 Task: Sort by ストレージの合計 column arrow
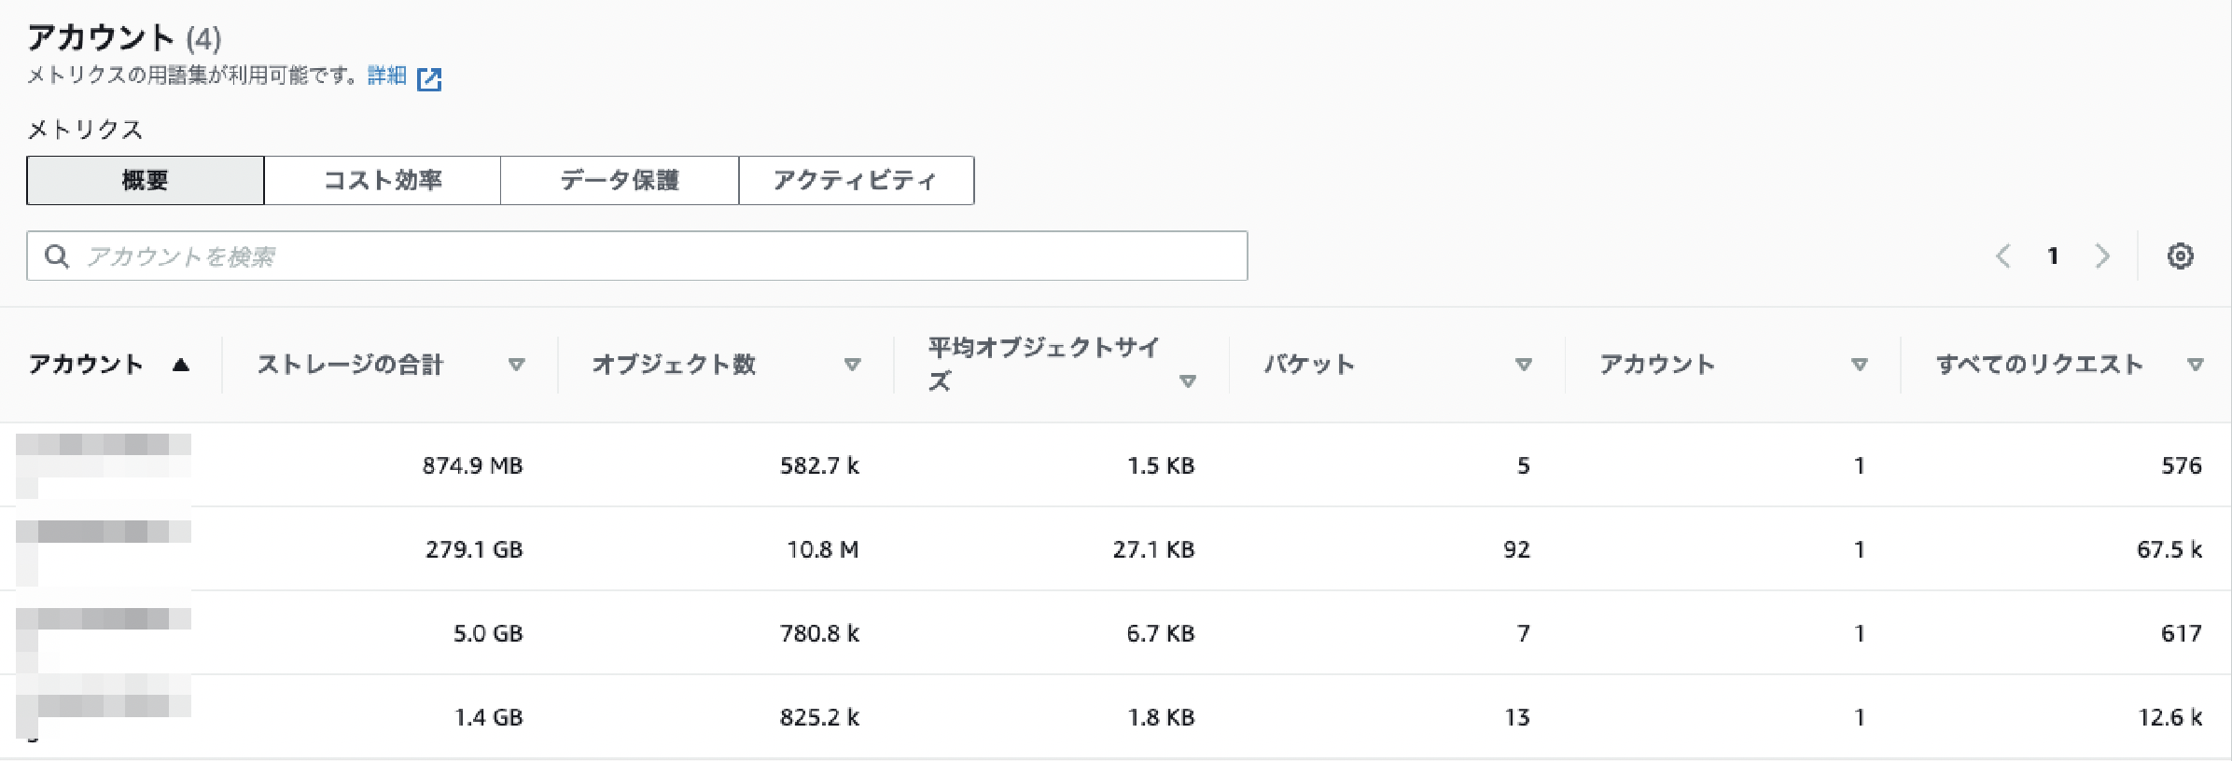point(516,365)
